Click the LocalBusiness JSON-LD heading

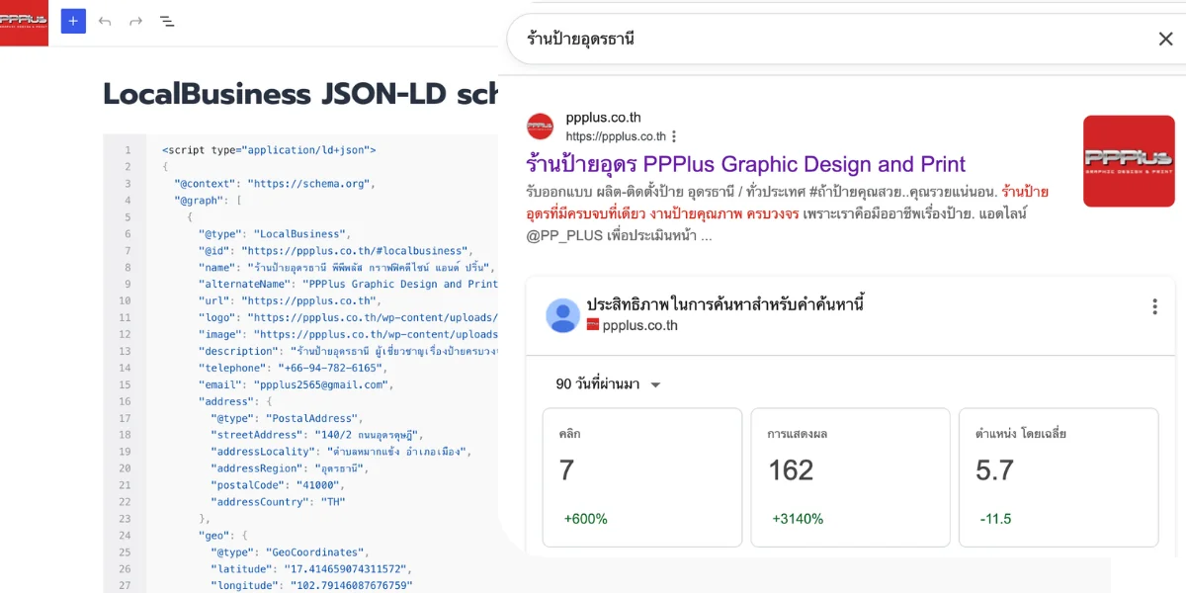point(301,94)
